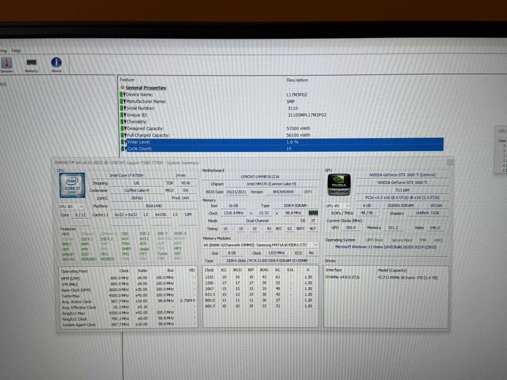Select the Full Charged Capacity 56100 mWh value
This screenshot has height=380, width=507.
point(298,135)
